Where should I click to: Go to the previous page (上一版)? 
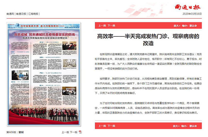click(65, 132)
